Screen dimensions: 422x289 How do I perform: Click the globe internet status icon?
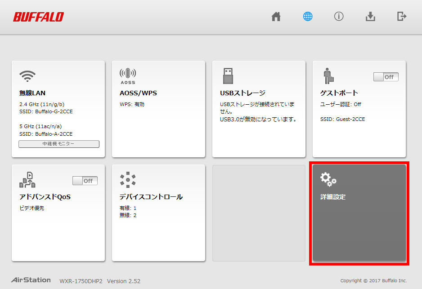pyautogui.click(x=307, y=16)
